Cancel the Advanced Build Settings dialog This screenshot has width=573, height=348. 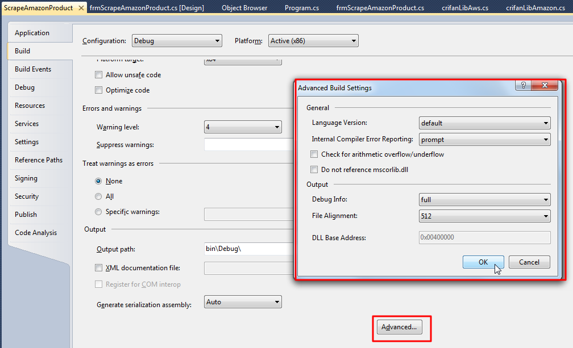pyautogui.click(x=529, y=262)
